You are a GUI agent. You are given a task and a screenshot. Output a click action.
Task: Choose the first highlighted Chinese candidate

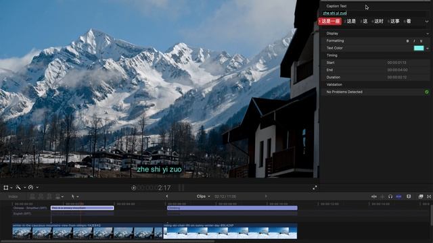[x=329, y=21]
